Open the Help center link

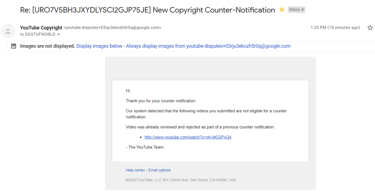(135, 170)
